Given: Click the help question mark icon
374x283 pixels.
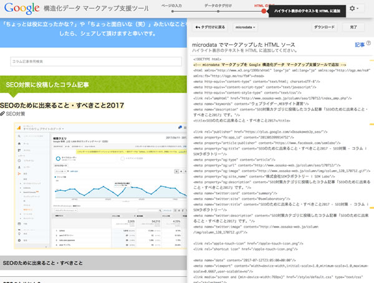Looking at the screenshot, I should (x=368, y=43).
